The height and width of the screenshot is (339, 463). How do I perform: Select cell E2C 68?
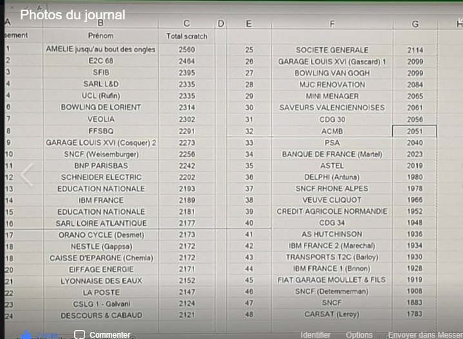[101, 61]
